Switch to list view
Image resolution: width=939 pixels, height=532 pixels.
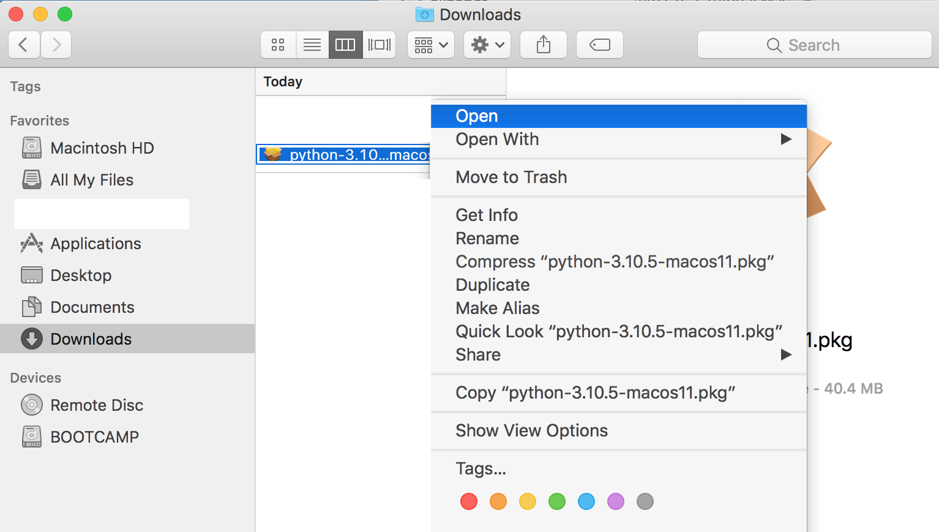click(x=312, y=45)
